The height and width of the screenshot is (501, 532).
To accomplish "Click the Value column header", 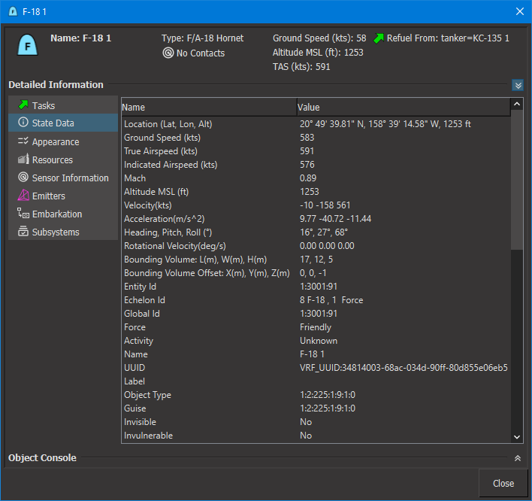I will point(404,108).
